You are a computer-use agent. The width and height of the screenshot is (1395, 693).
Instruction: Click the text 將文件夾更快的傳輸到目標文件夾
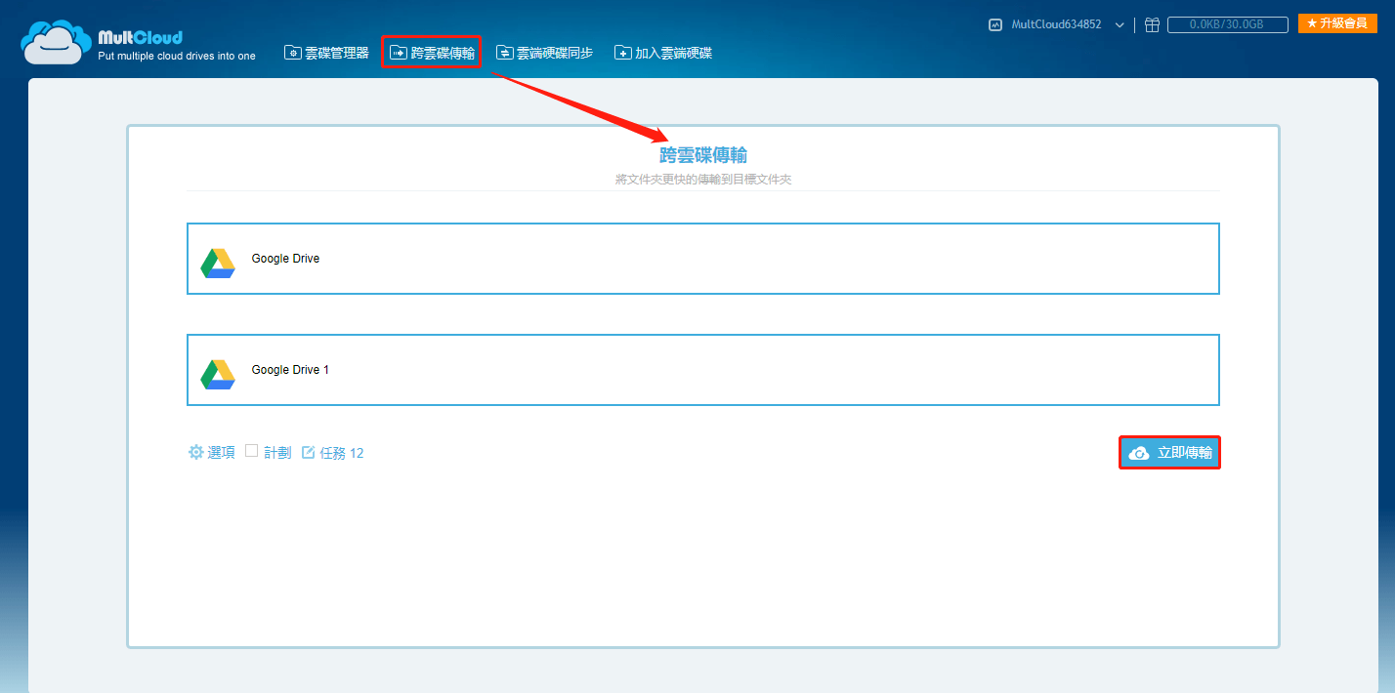coord(703,180)
